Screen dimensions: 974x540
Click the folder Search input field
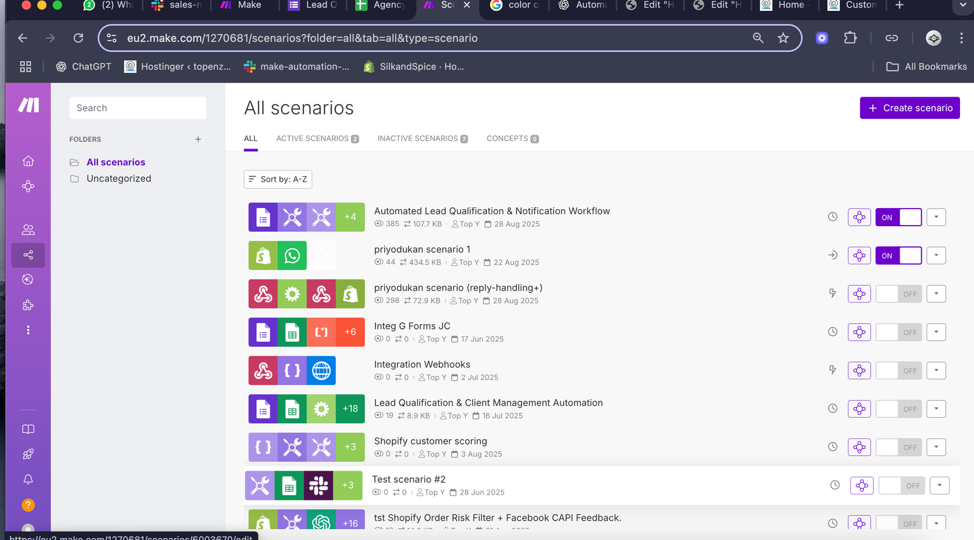point(138,108)
